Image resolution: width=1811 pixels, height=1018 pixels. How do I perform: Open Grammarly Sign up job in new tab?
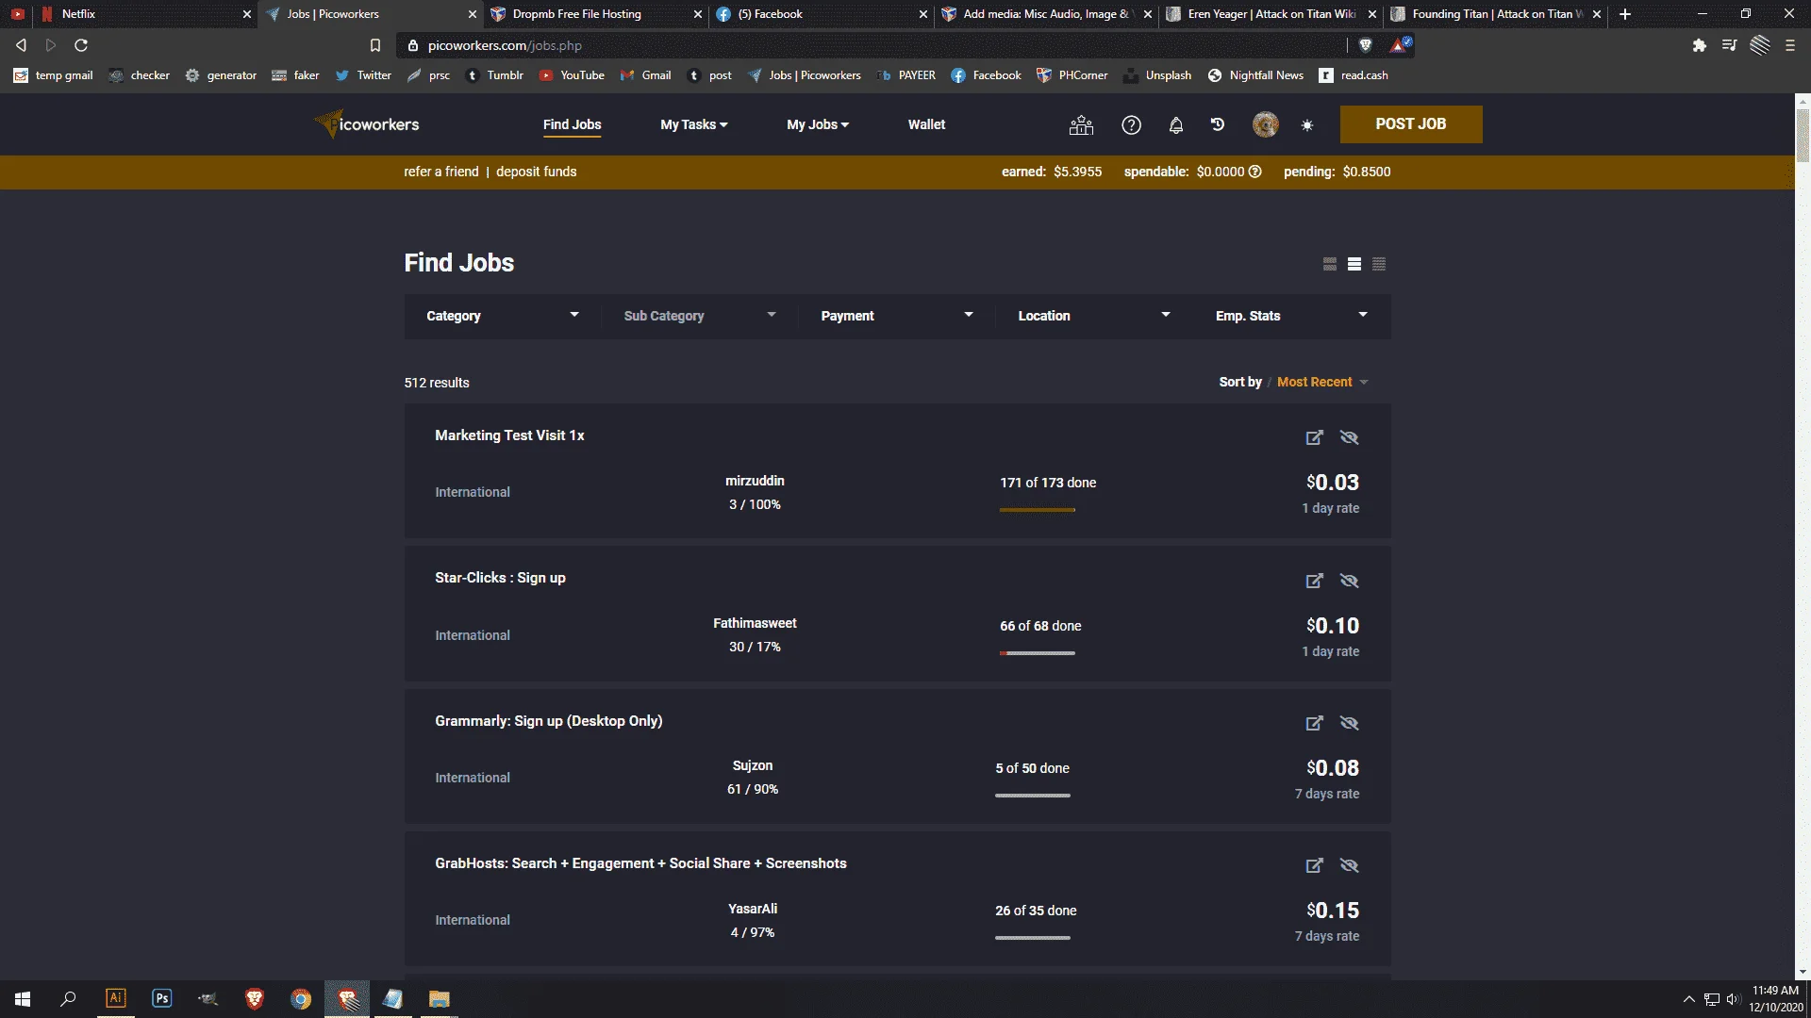point(1314,723)
